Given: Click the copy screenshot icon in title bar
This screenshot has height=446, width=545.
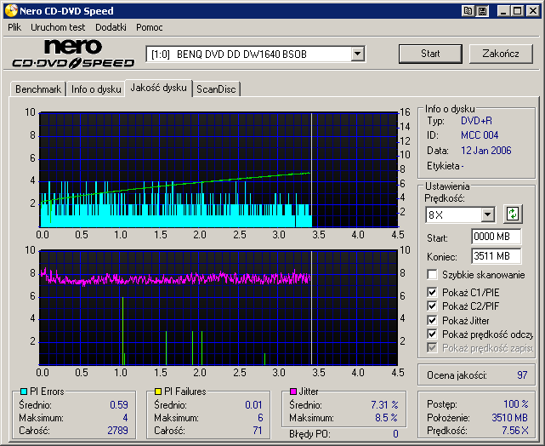Looking at the screenshot, I should click(x=468, y=11).
